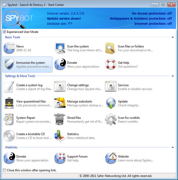
Task: Click the Immunize the system label
Action: (31, 63)
